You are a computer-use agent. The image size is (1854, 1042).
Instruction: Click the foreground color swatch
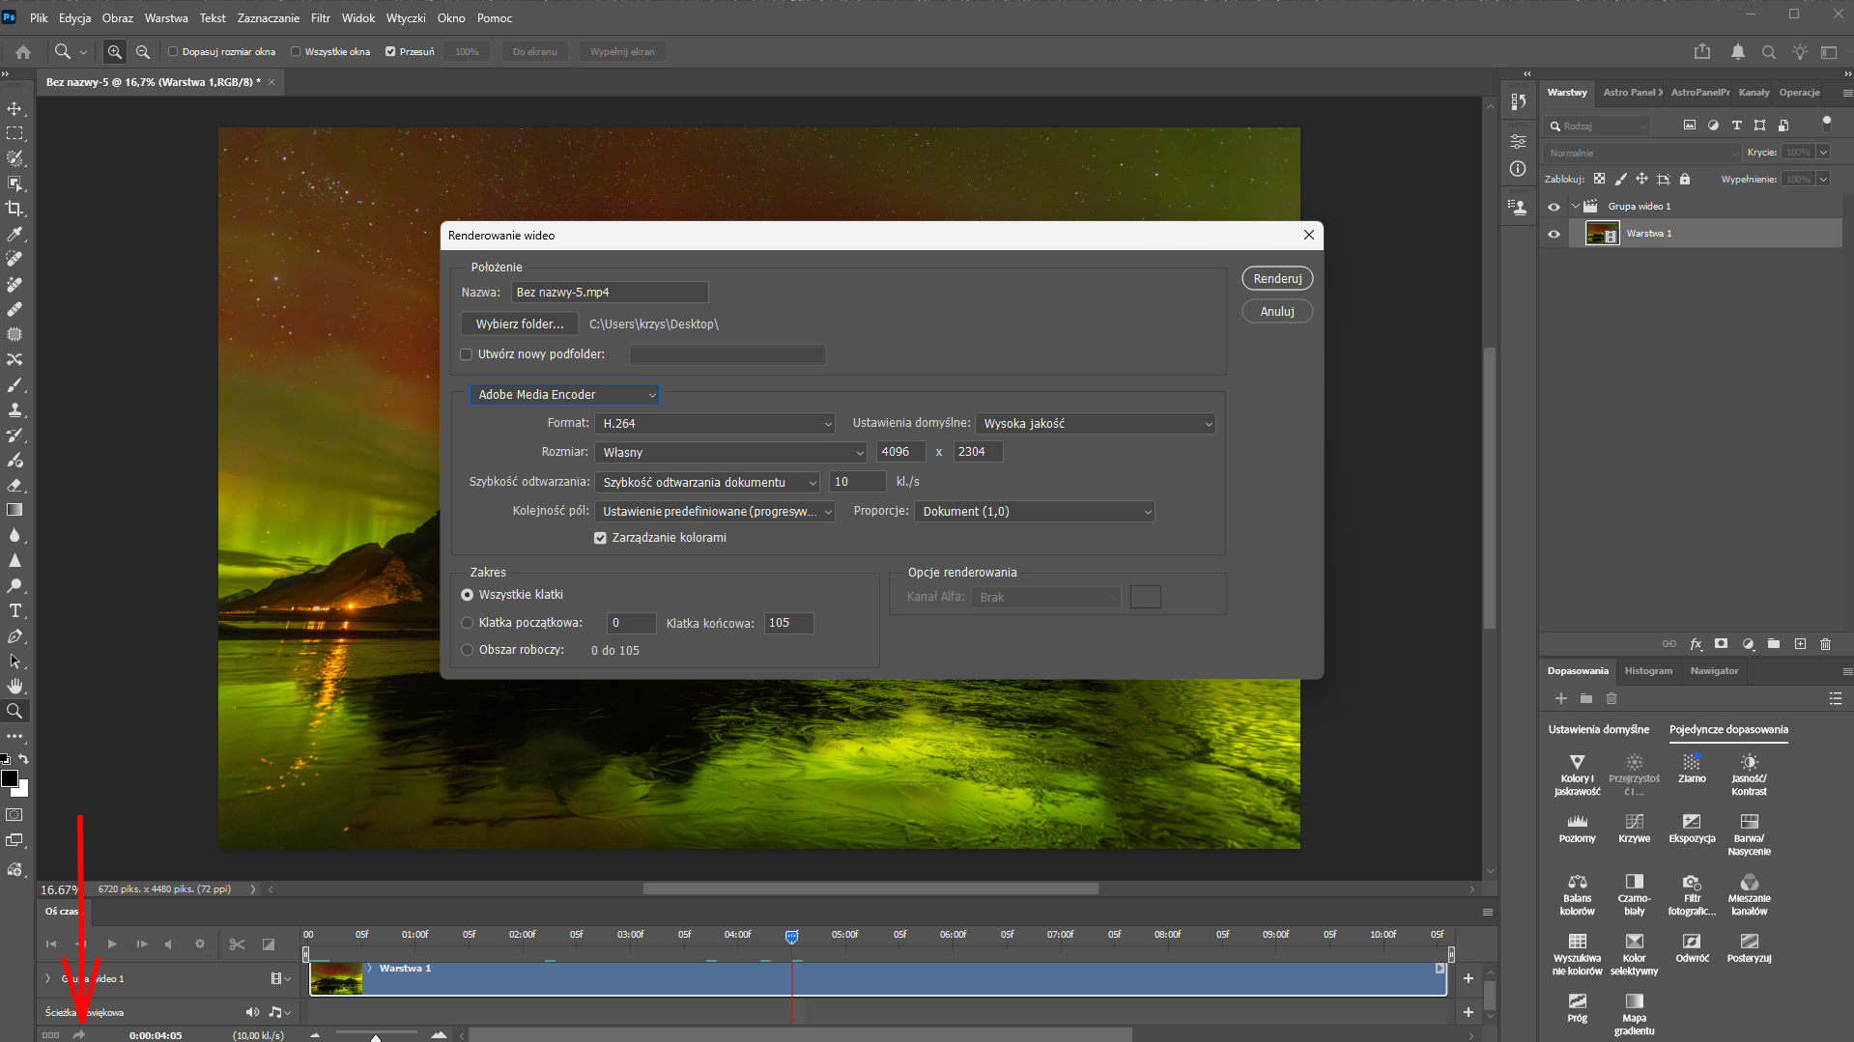pyautogui.click(x=10, y=778)
